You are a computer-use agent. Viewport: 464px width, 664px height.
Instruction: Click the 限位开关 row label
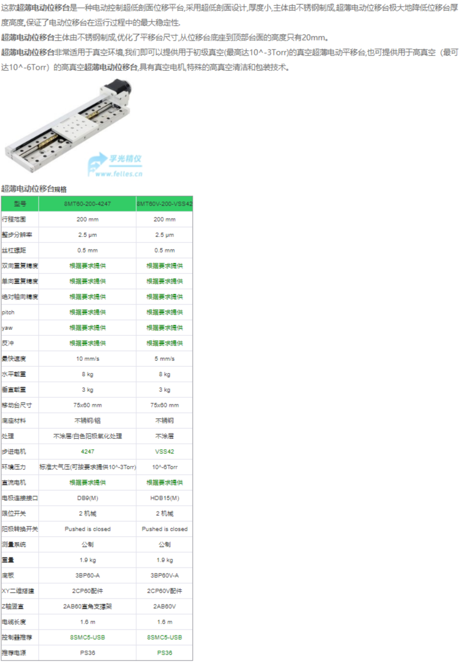[14, 514]
